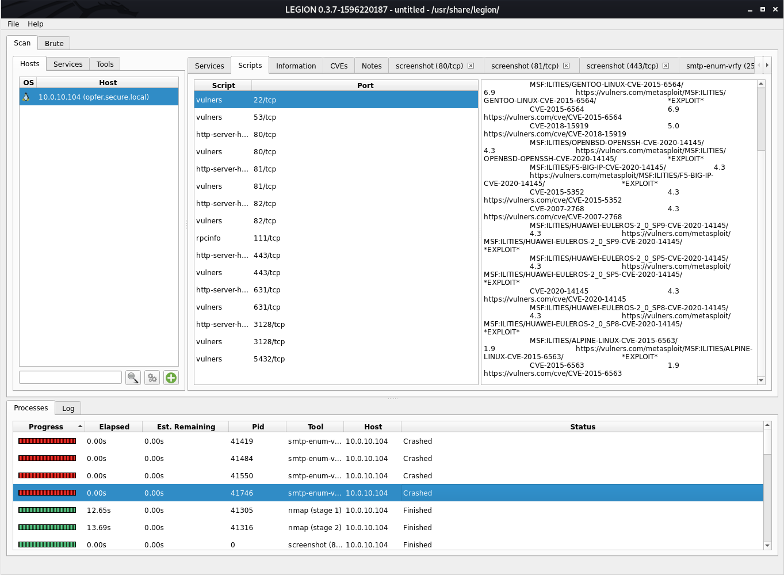
Task: Select nmap (stage 1) progress bar row
Action: pyautogui.click(x=47, y=510)
